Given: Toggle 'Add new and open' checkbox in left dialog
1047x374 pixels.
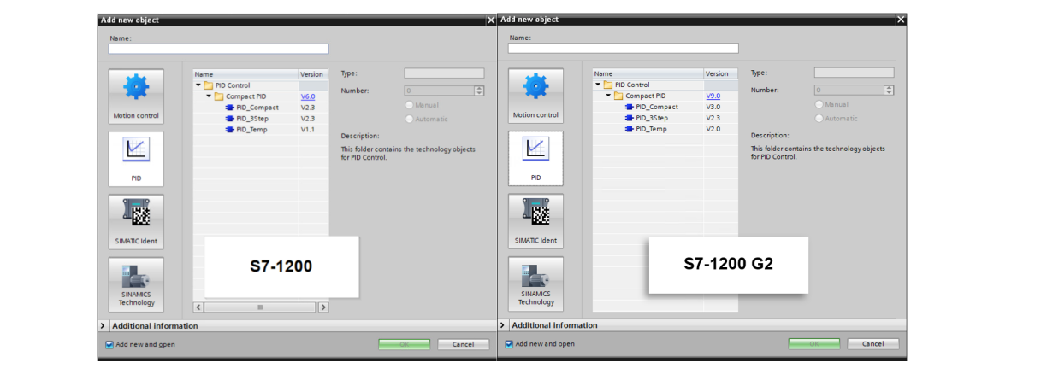Looking at the screenshot, I should [x=109, y=345].
